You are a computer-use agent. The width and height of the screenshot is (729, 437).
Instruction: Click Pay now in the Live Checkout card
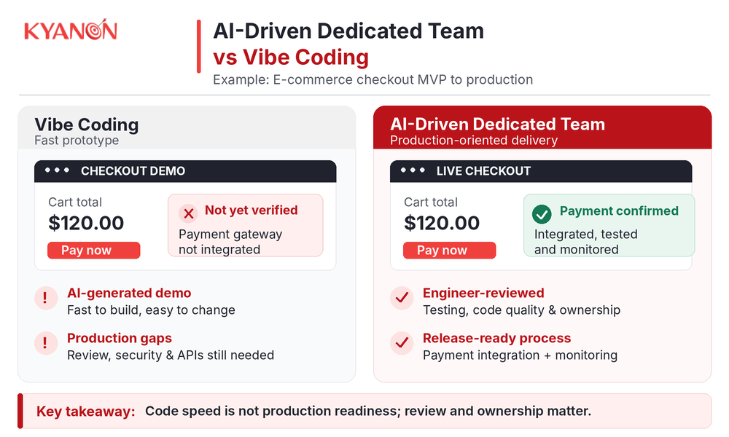(449, 251)
